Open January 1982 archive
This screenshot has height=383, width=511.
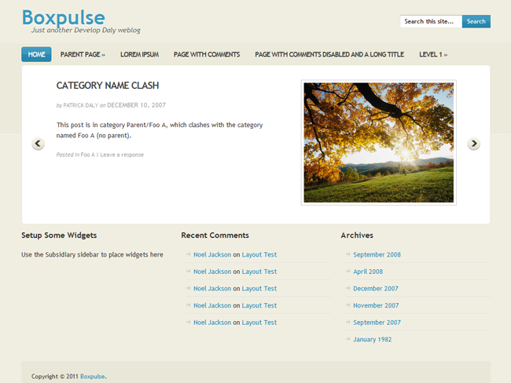pyautogui.click(x=372, y=339)
